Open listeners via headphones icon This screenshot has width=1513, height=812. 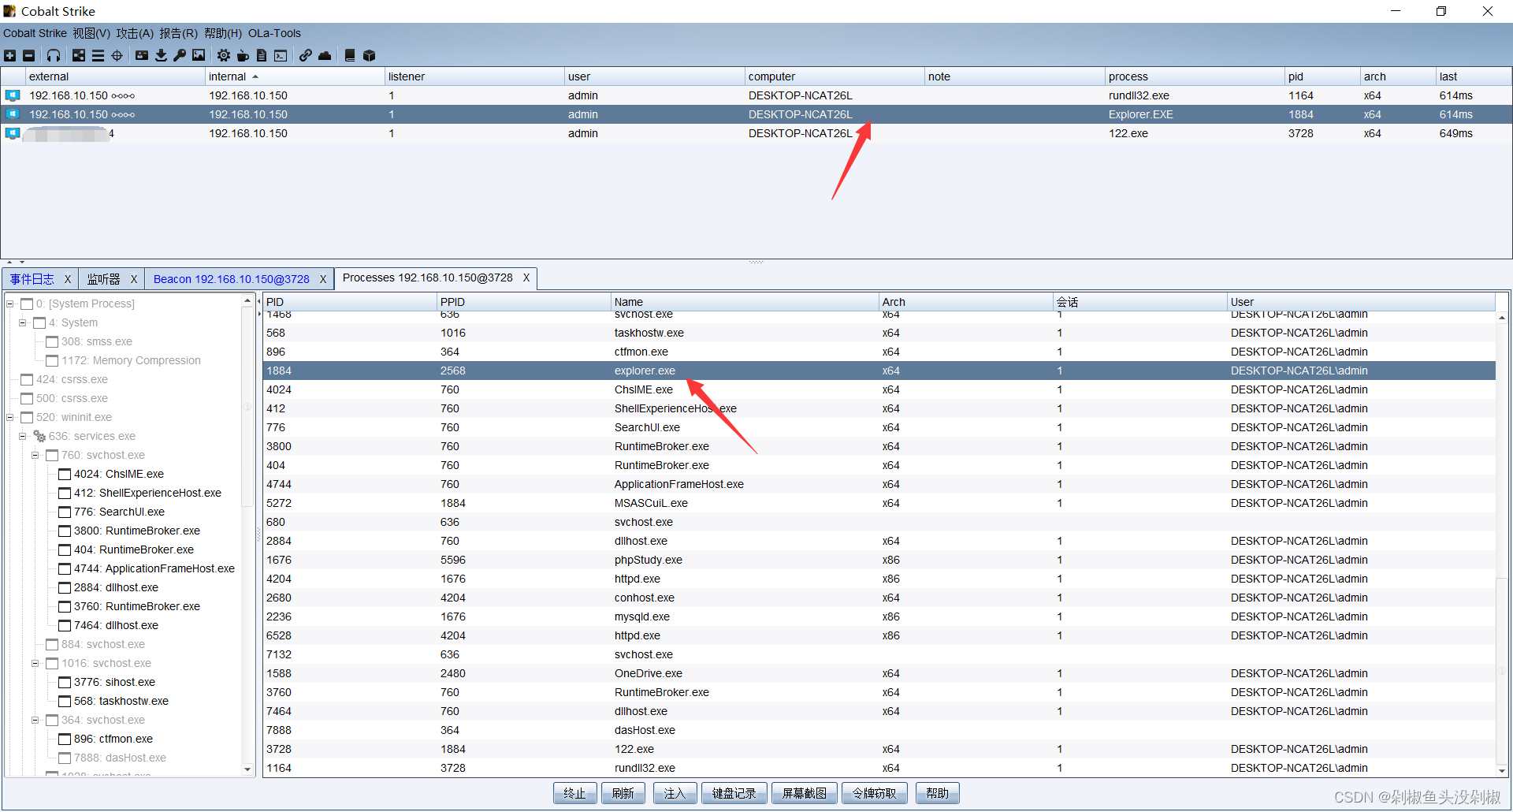coord(54,55)
